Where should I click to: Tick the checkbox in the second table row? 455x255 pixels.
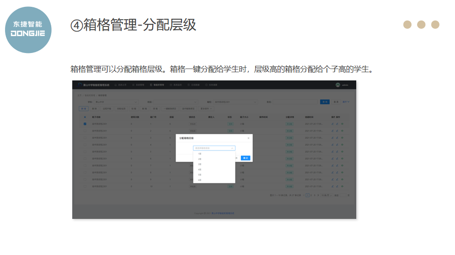(85, 131)
